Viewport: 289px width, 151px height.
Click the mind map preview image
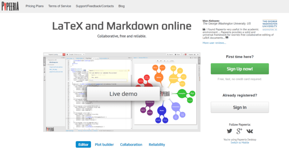coord(165,94)
